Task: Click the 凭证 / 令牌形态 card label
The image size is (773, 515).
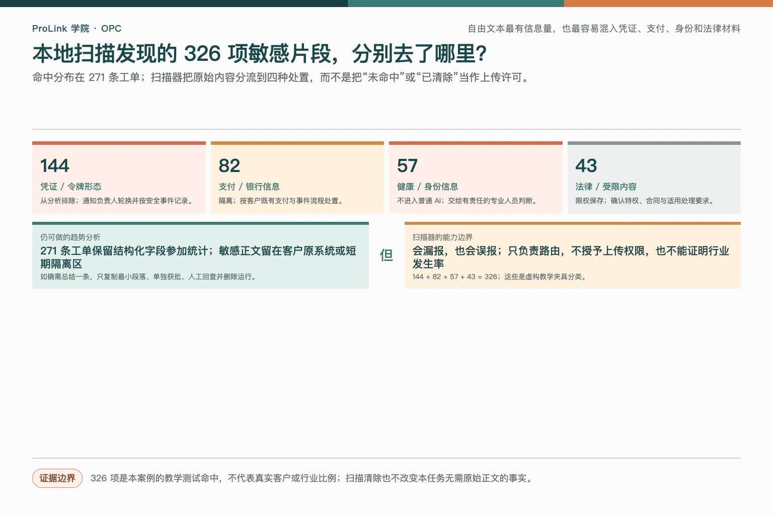Action: pos(70,187)
